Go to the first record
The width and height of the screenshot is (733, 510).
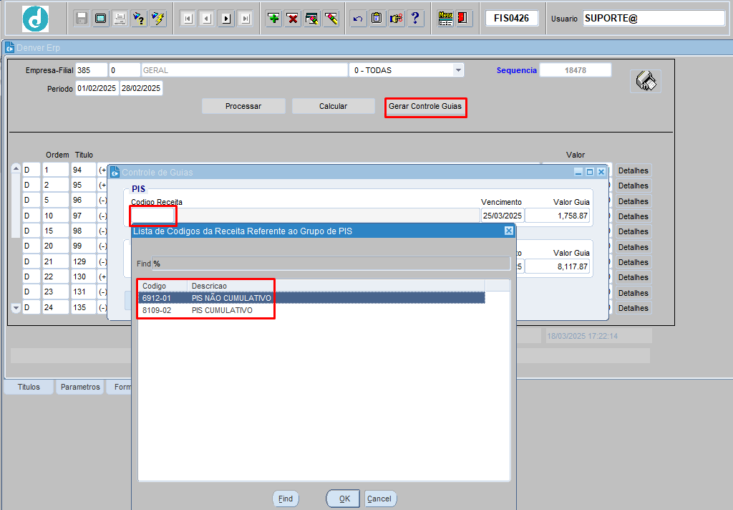(188, 19)
